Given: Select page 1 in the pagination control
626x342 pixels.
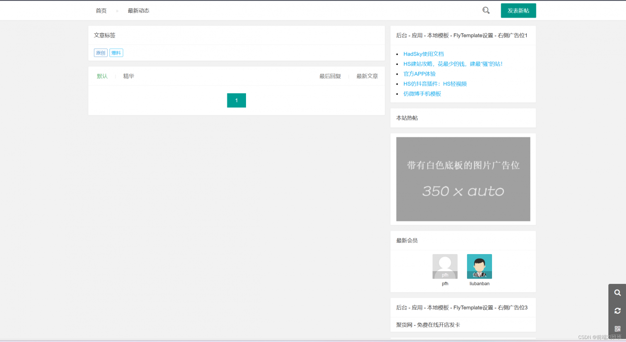Looking at the screenshot, I should pos(236,100).
